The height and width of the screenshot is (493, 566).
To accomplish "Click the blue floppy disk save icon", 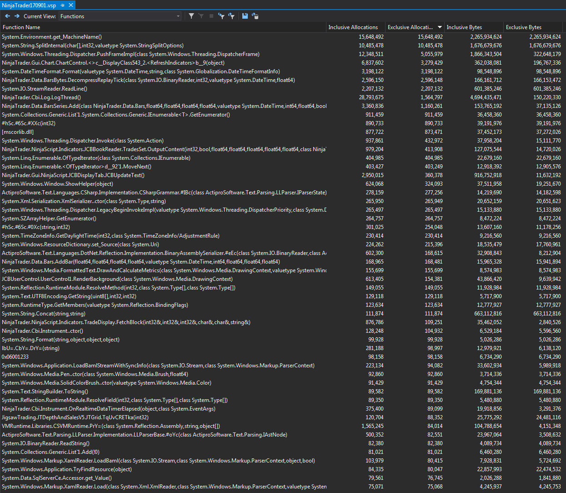I will pos(245,16).
